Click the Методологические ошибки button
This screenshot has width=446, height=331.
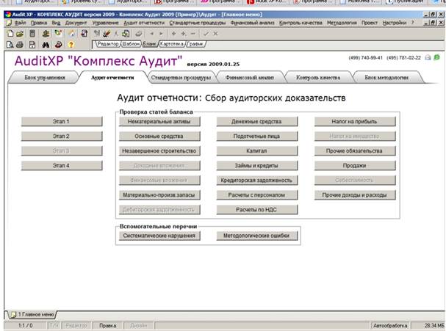(256, 236)
